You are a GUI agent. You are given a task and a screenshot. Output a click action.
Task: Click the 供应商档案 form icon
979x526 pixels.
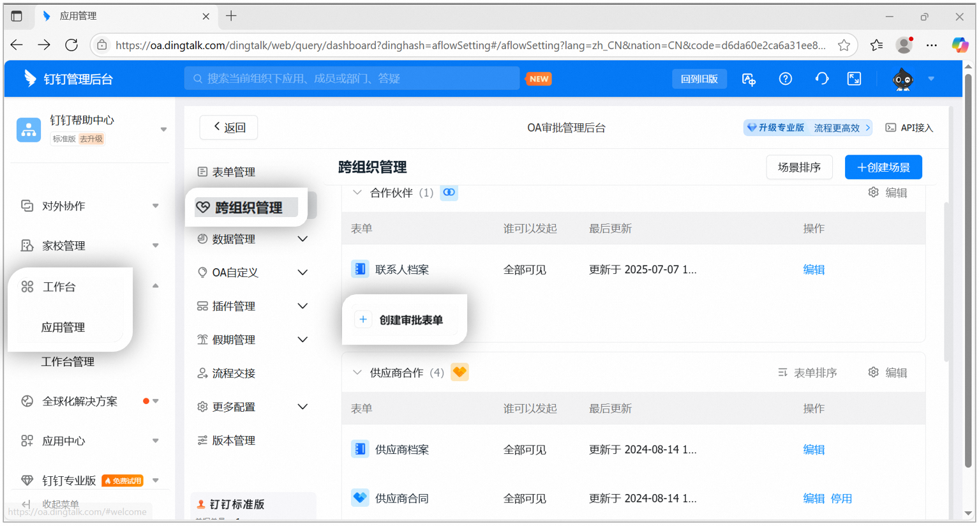(x=360, y=449)
